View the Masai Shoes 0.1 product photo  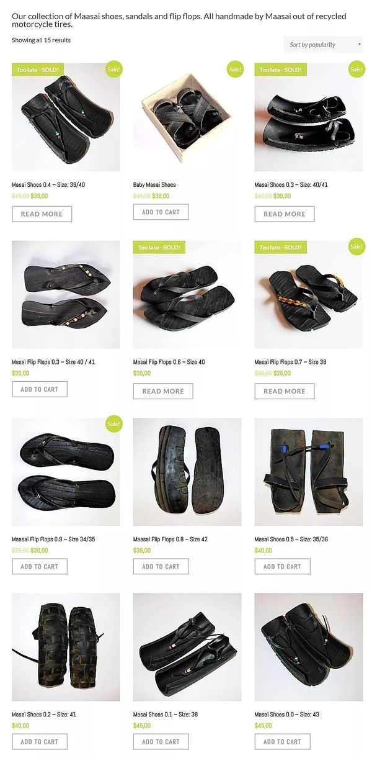[187, 647]
